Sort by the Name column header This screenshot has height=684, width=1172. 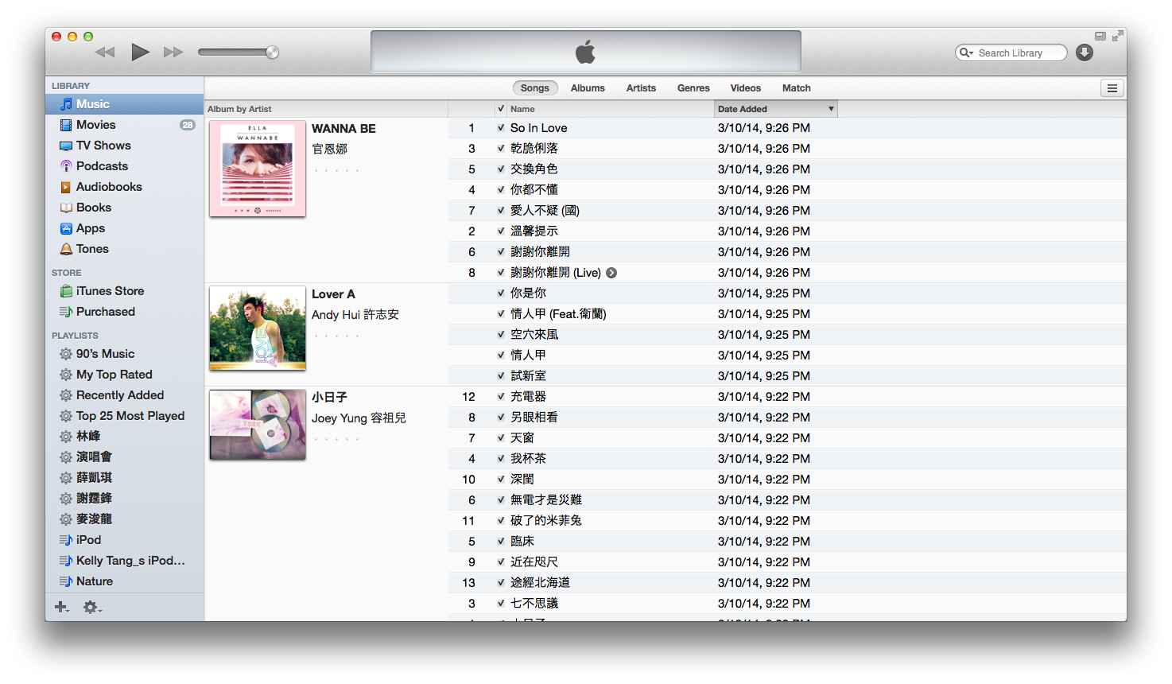pos(611,109)
